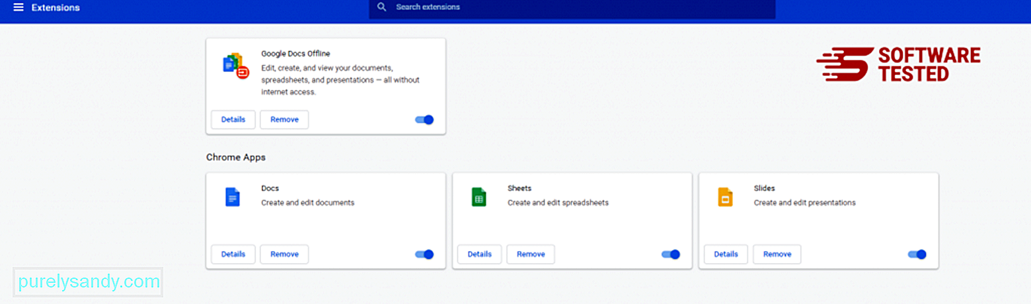Click the Sheets card title text
Screen dimensions: 1031x304
click(x=519, y=188)
